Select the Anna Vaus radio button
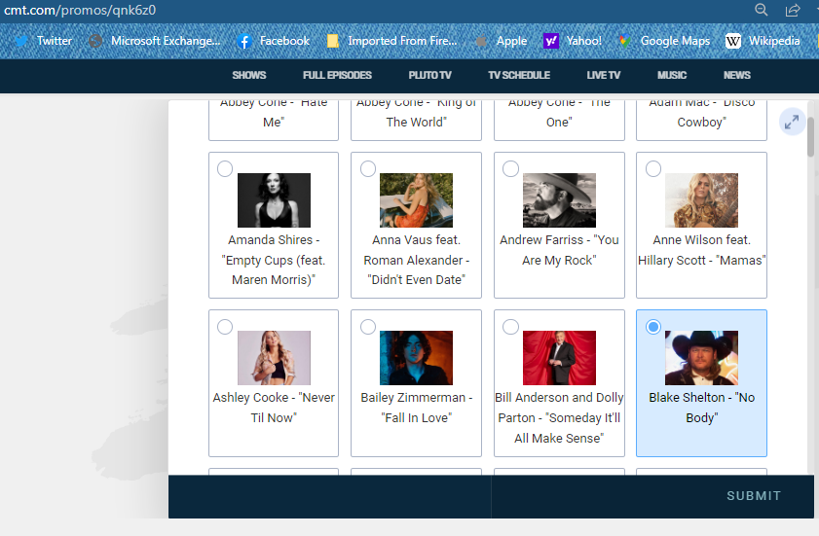 point(368,168)
